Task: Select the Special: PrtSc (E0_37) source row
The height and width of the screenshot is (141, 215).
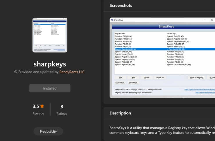Action: coord(165,62)
